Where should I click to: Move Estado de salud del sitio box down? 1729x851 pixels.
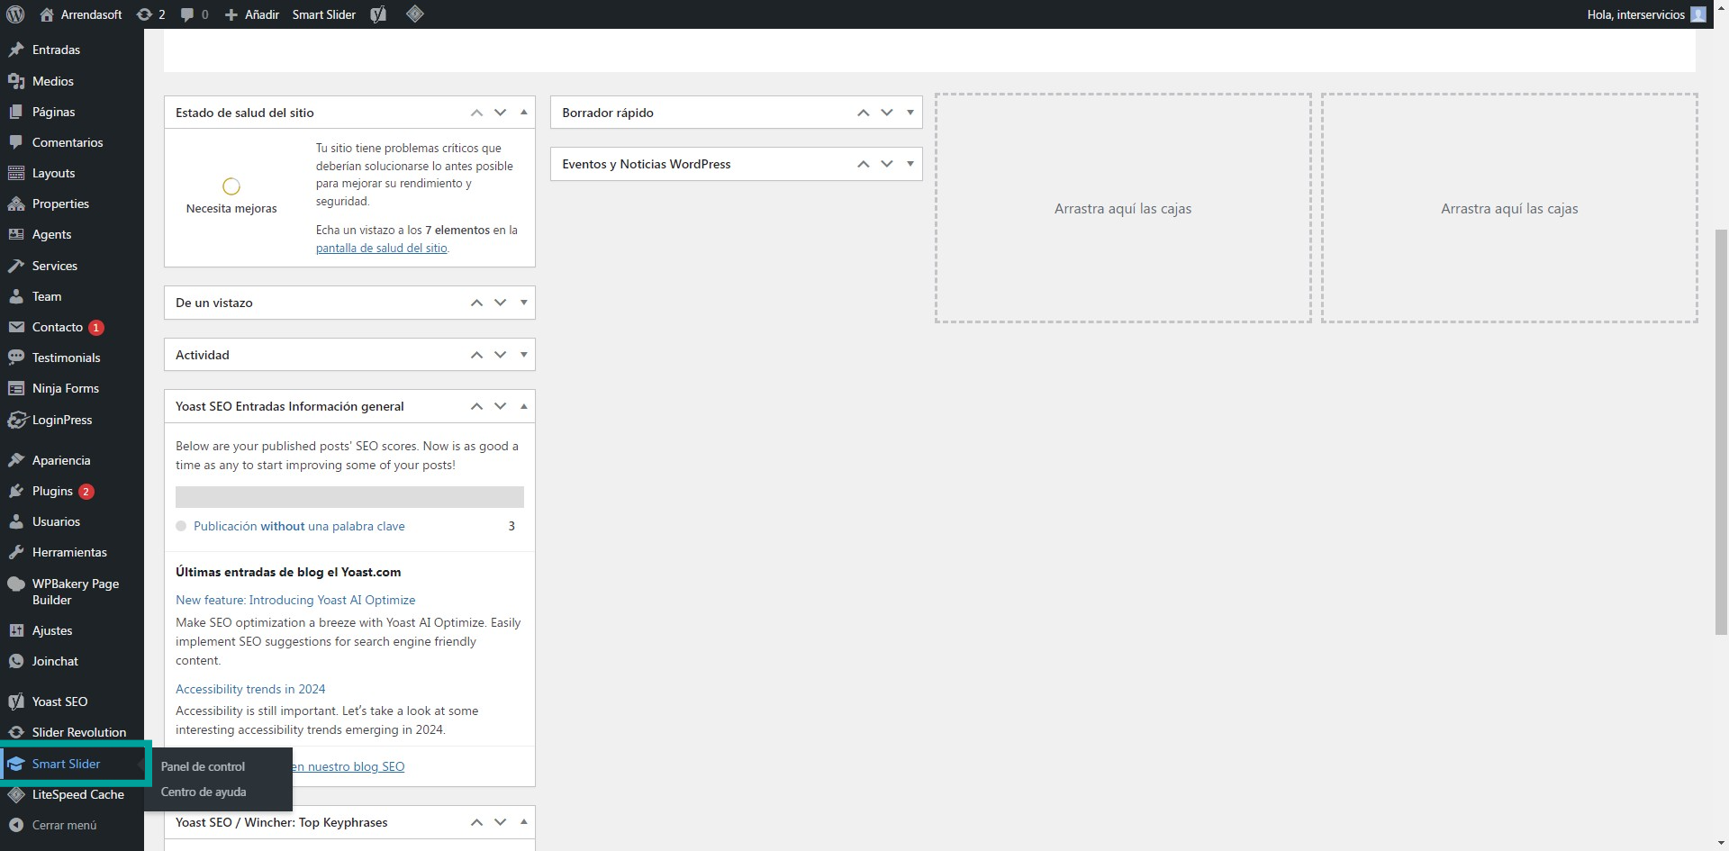click(501, 113)
